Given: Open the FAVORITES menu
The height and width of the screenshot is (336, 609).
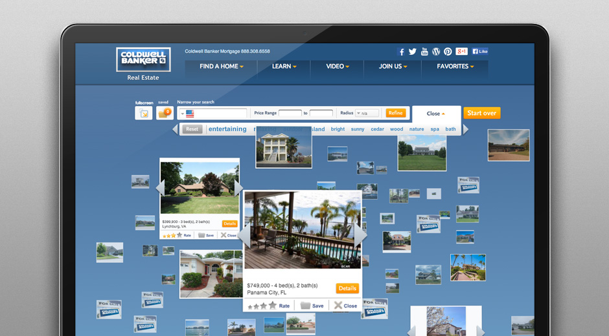Looking at the screenshot, I should (455, 67).
